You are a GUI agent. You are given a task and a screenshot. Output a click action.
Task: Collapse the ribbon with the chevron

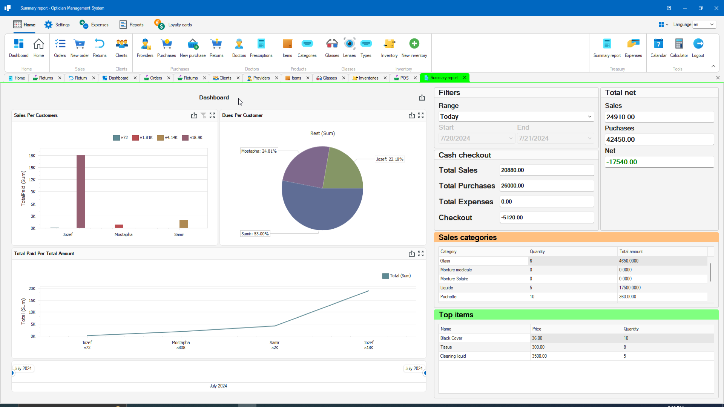pos(713,66)
